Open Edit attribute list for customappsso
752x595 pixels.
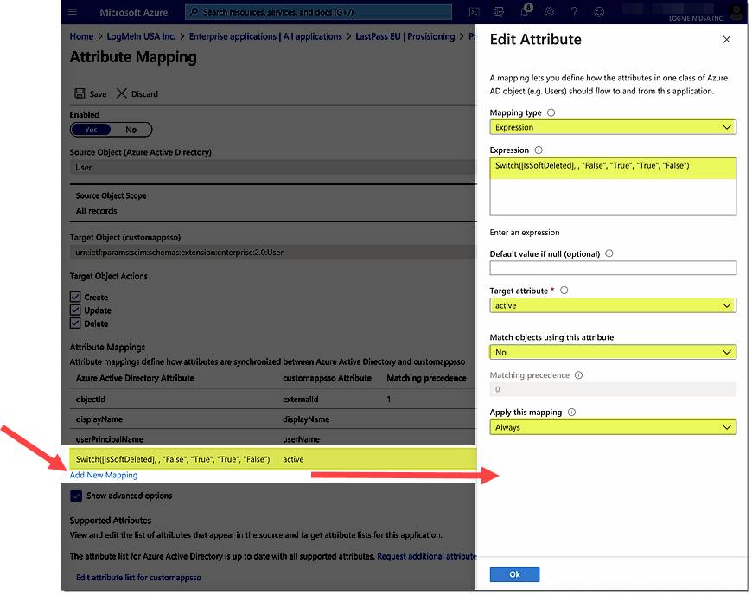[138, 578]
